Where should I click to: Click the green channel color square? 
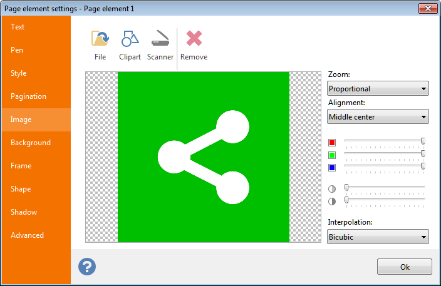point(332,155)
